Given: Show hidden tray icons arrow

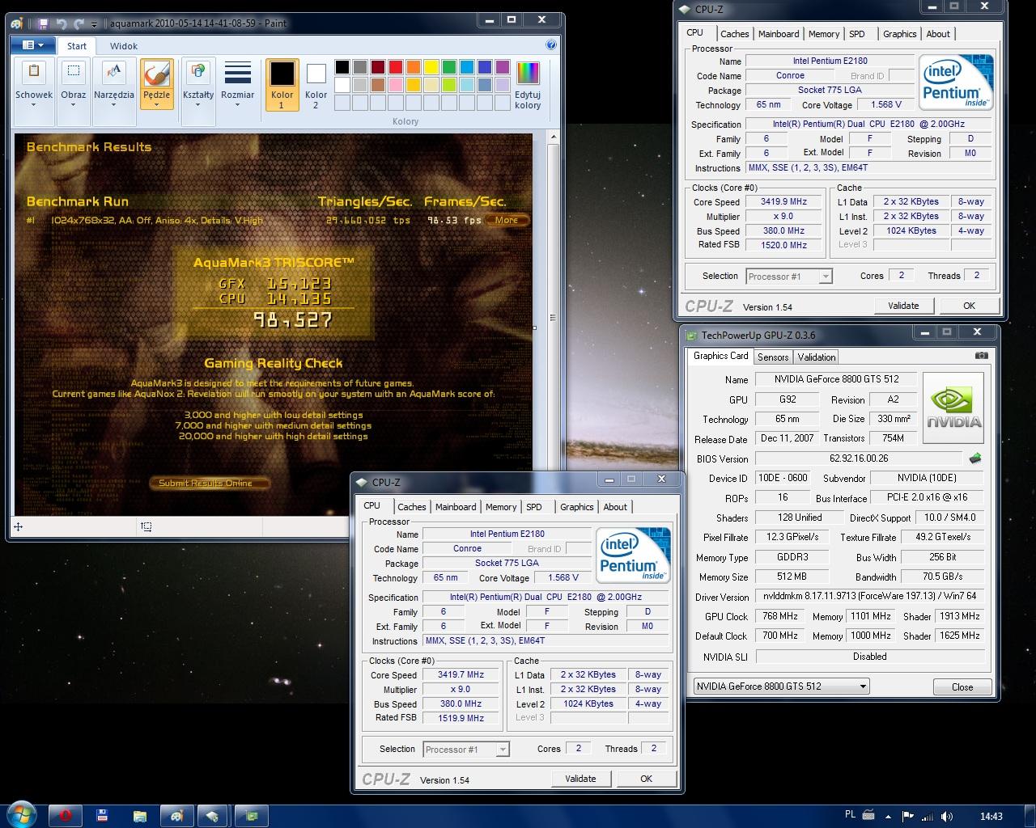Looking at the screenshot, I should 889,816.
